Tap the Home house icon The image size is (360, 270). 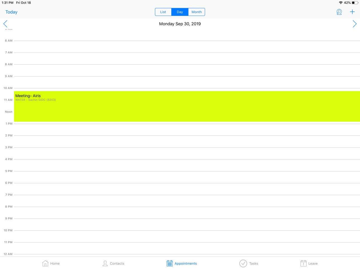[x=45, y=263]
